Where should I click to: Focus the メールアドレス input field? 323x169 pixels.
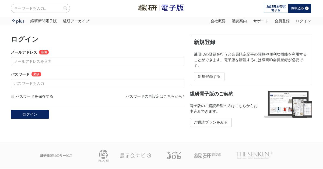pyautogui.click(x=97, y=61)
